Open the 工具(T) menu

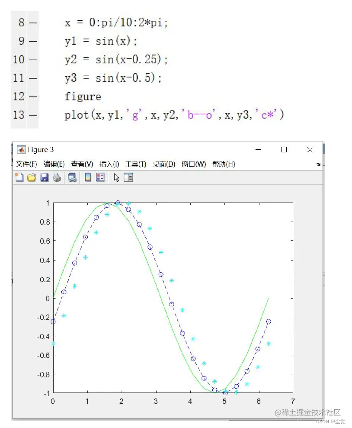pyautogui.click(x=135, y=164)
